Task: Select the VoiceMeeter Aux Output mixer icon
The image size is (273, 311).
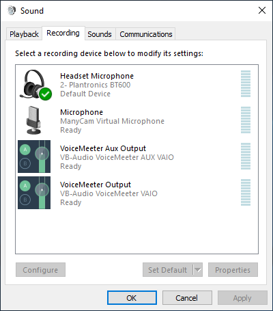Action: click(34, 157)
